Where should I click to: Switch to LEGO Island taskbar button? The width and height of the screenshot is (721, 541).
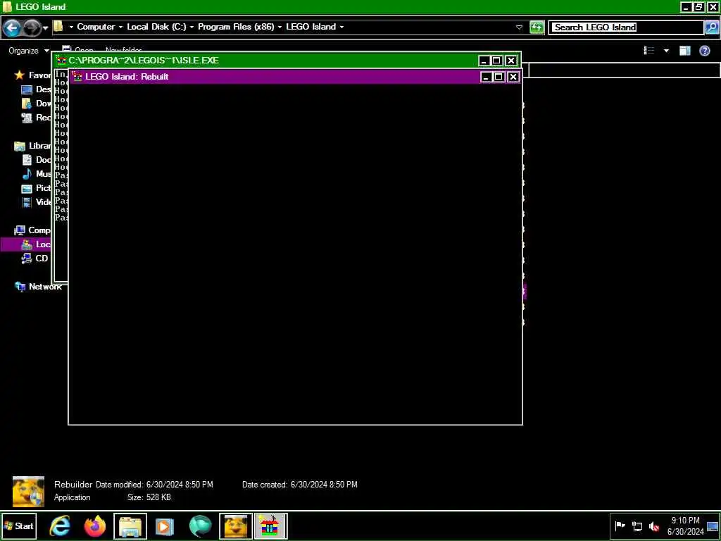click(270, 526)
